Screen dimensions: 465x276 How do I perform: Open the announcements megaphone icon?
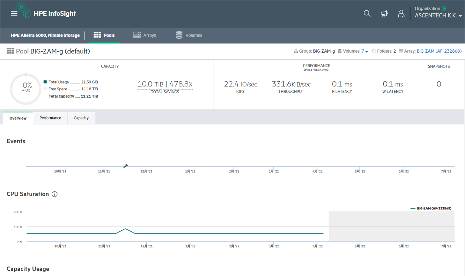(x=384, y=14)
